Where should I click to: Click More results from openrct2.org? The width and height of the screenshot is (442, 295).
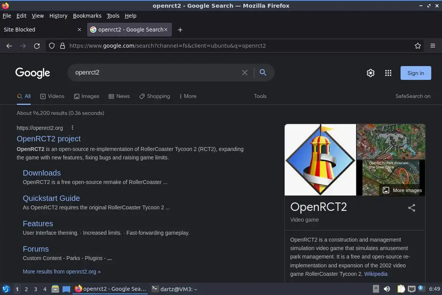pos(62,272)
